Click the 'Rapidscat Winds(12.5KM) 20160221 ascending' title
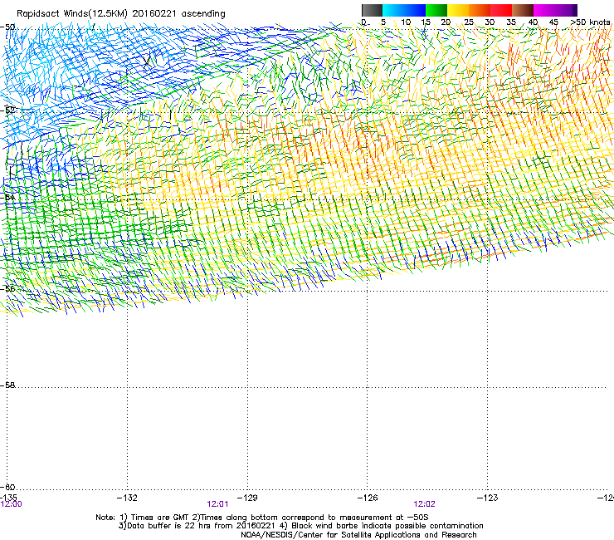The height and width of the screenshot is (540, 614). pyautogui.click(x=121, y=14)
